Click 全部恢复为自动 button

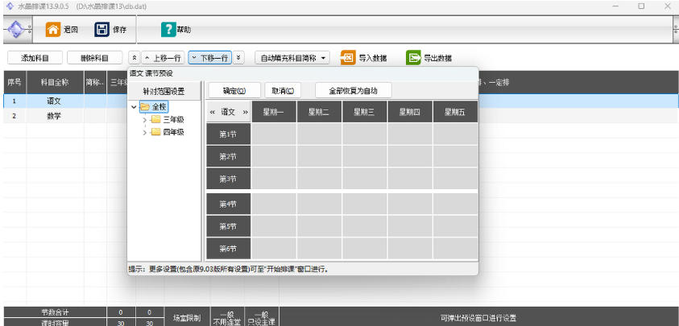point(354,90)
